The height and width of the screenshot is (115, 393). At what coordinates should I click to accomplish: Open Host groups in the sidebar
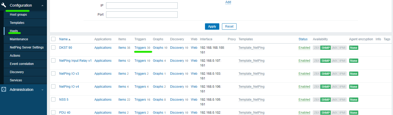click(x=18, y=15)
